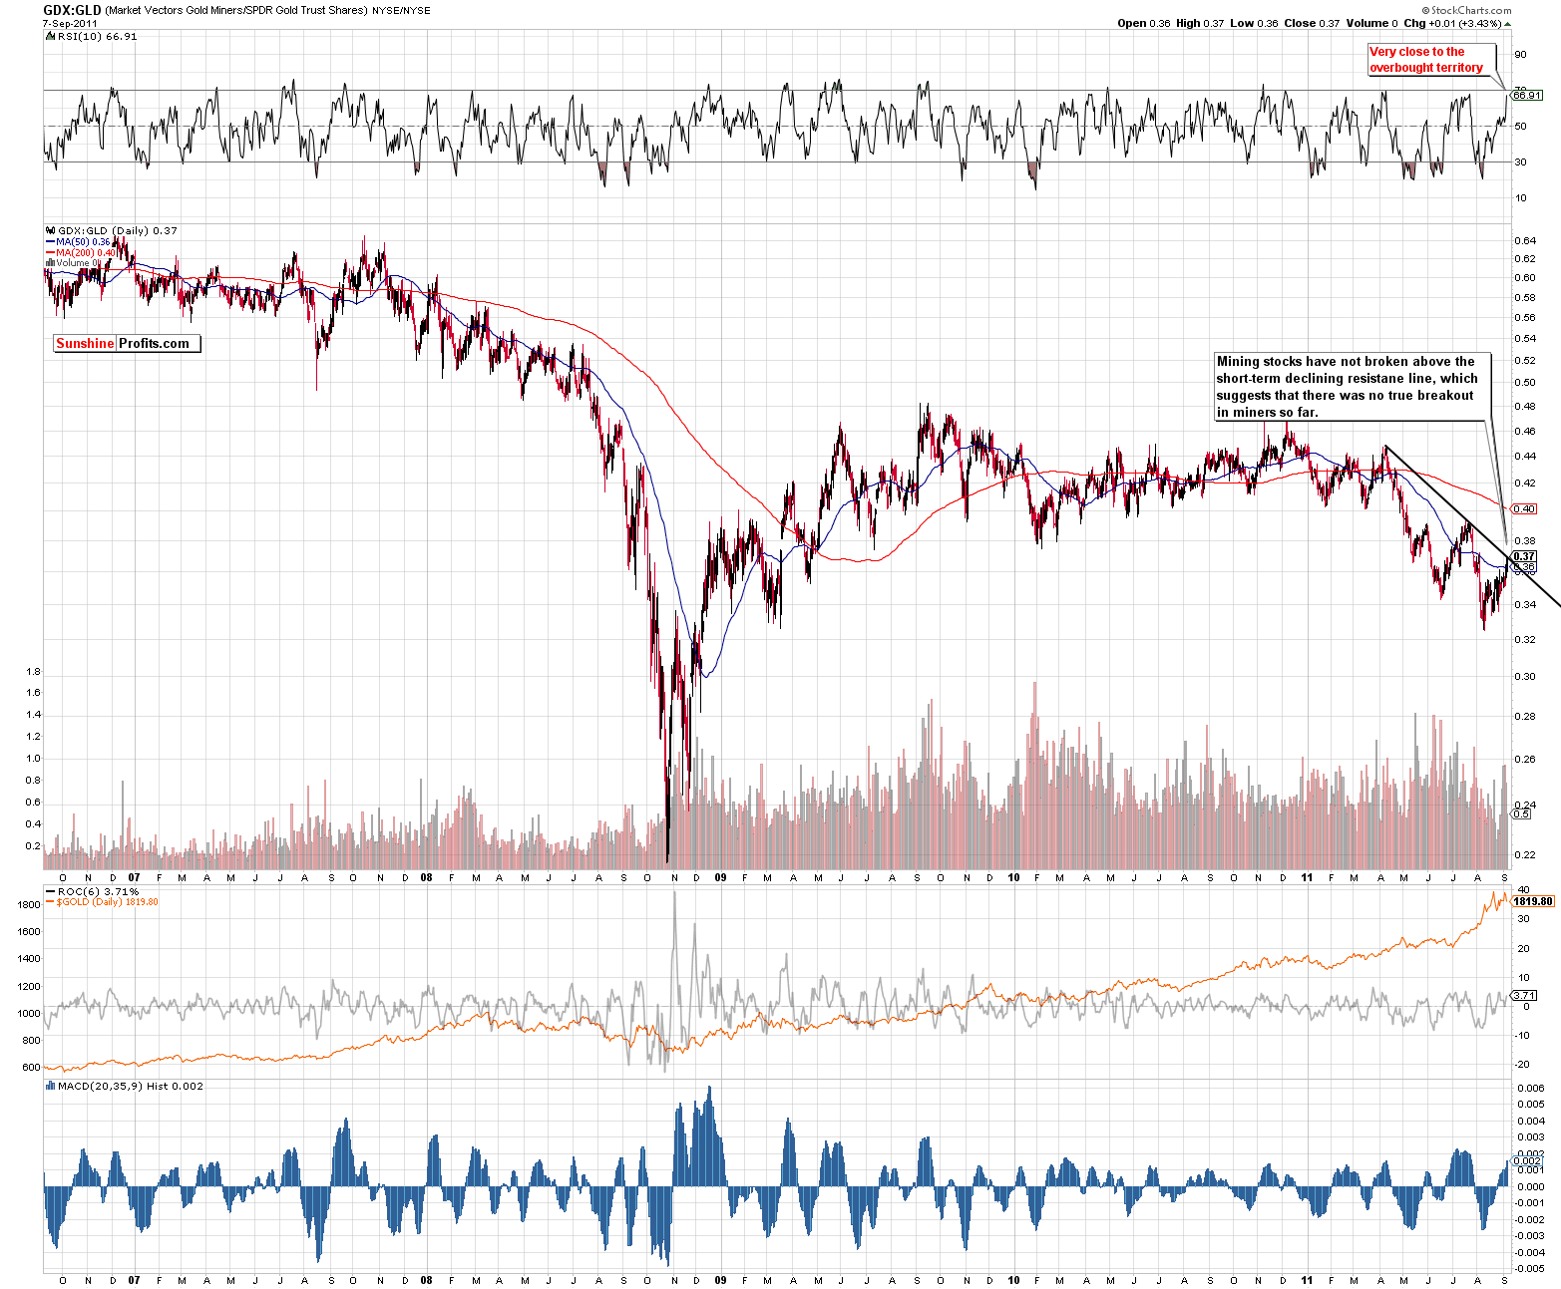This screenshot has height=1289, width=1561.
Task: Click the MACD histogram legend icon
Action: [50, 1086]
